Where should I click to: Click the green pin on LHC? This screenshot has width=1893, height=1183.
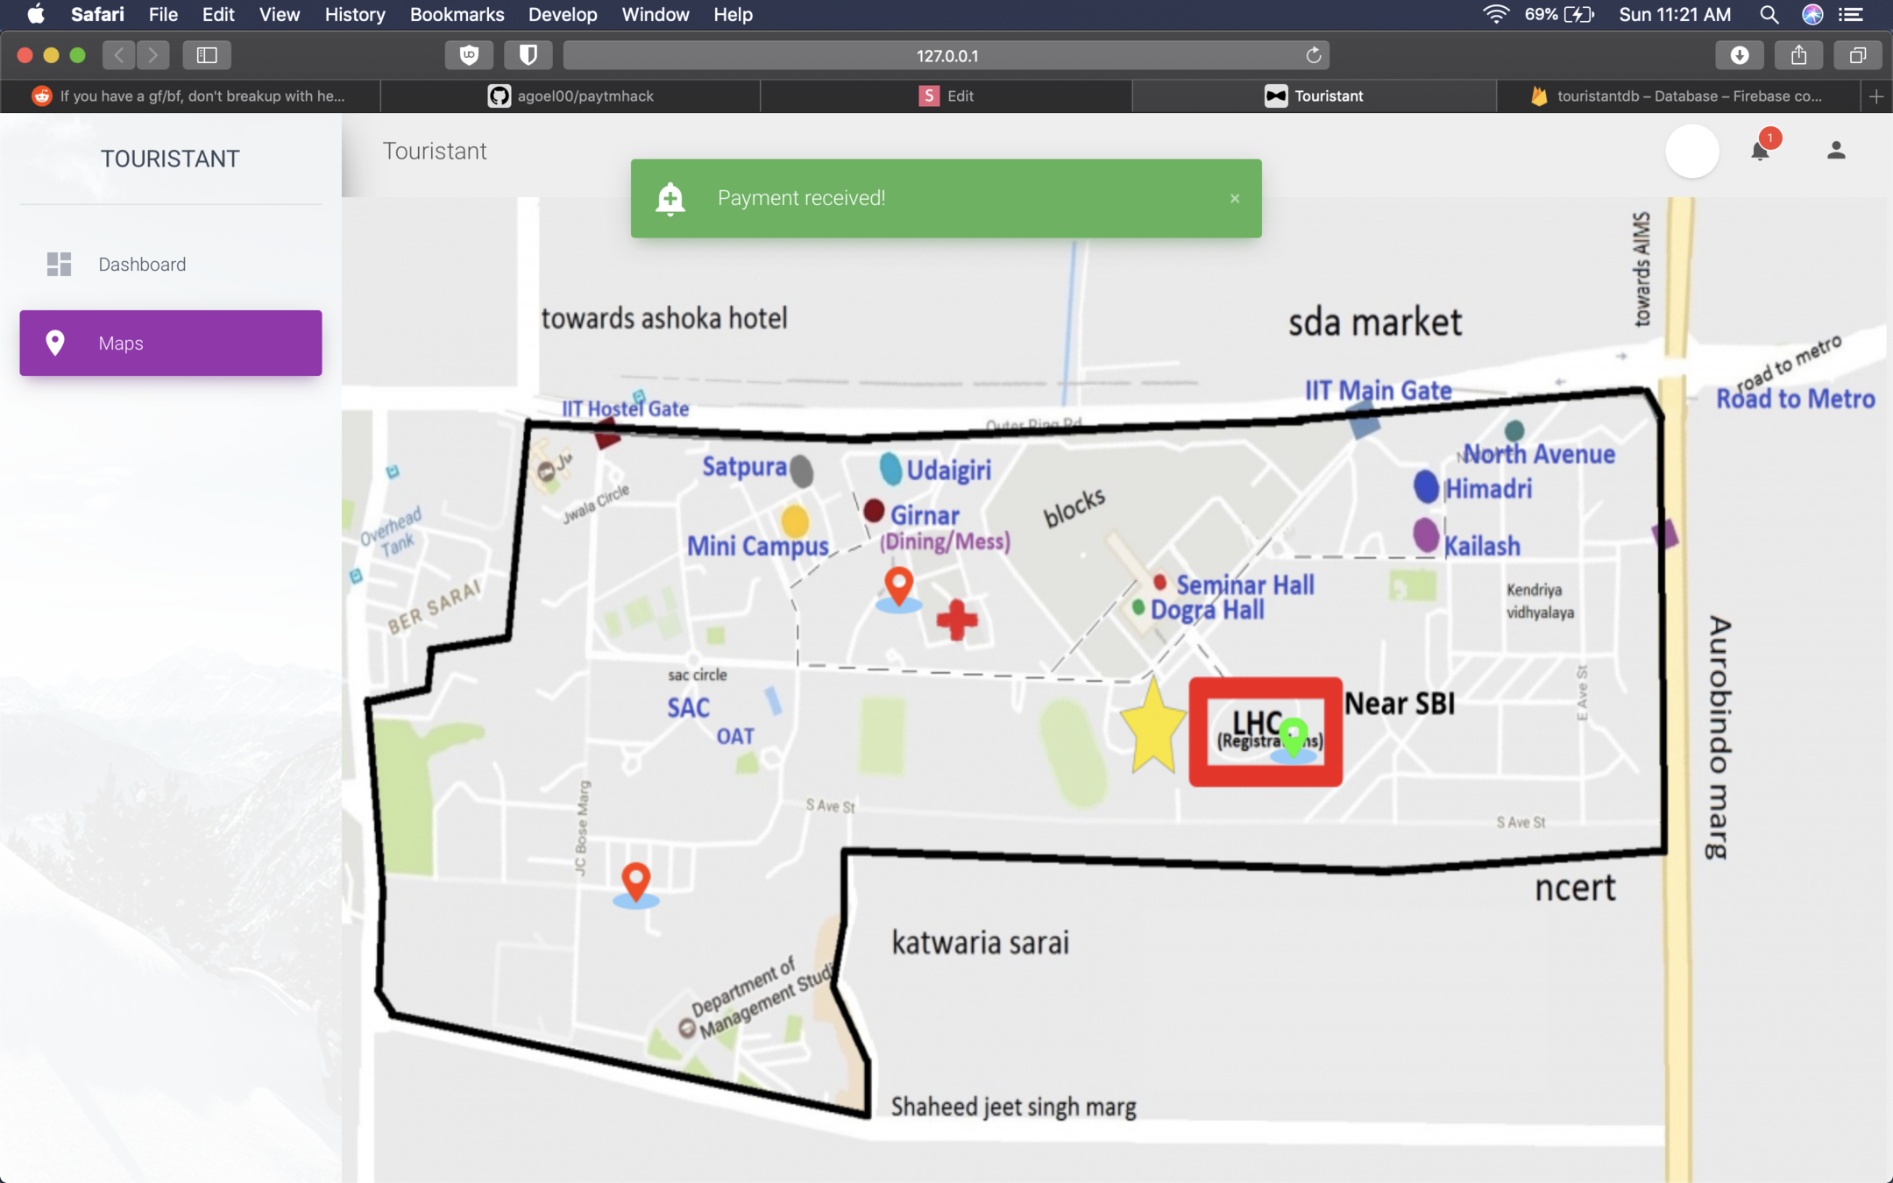(x=1294, y=735)
